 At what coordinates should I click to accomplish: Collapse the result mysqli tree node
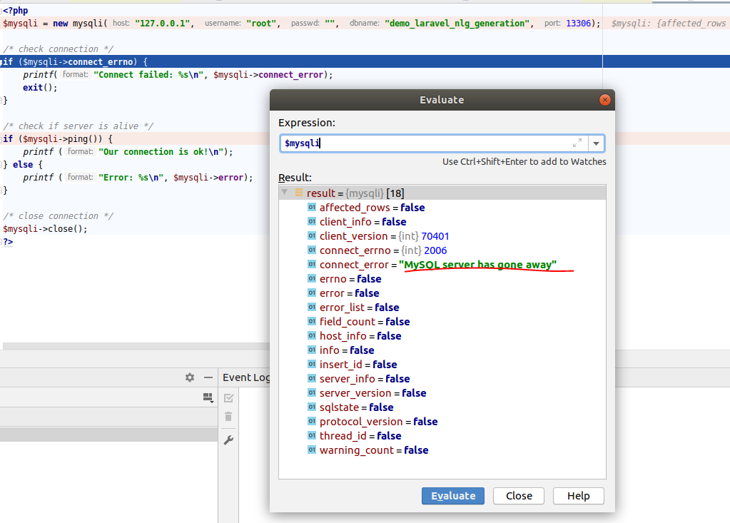tap(285, 193)
